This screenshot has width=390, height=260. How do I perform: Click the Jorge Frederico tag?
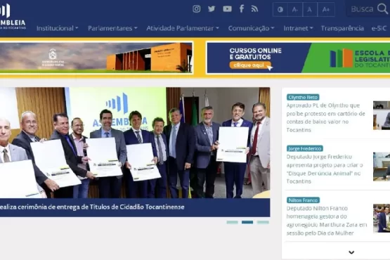tap(305, 148)
